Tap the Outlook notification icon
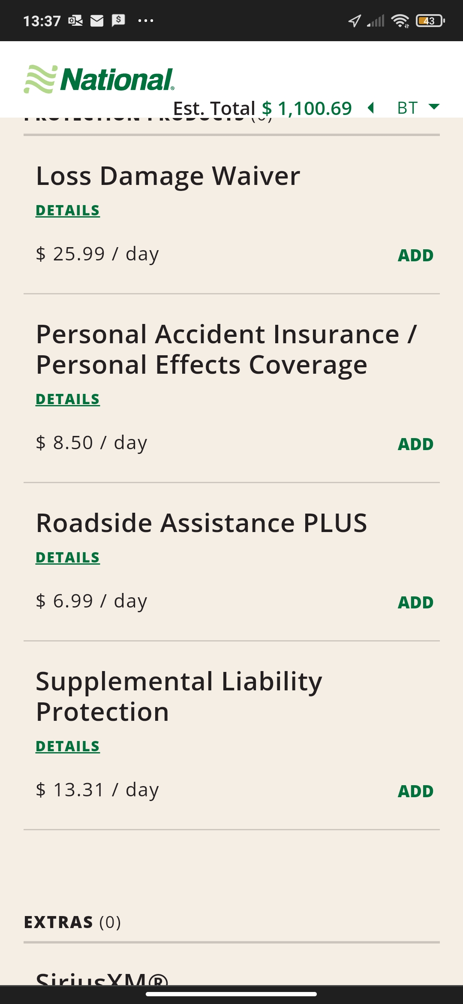 pos(75,21)
